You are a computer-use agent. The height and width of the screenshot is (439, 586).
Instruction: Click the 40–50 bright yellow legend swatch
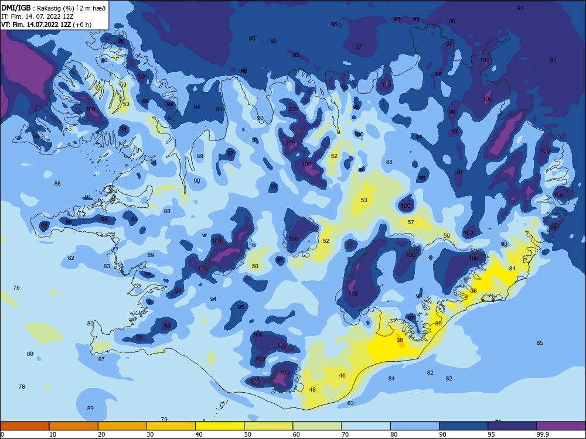pos(220,426)
